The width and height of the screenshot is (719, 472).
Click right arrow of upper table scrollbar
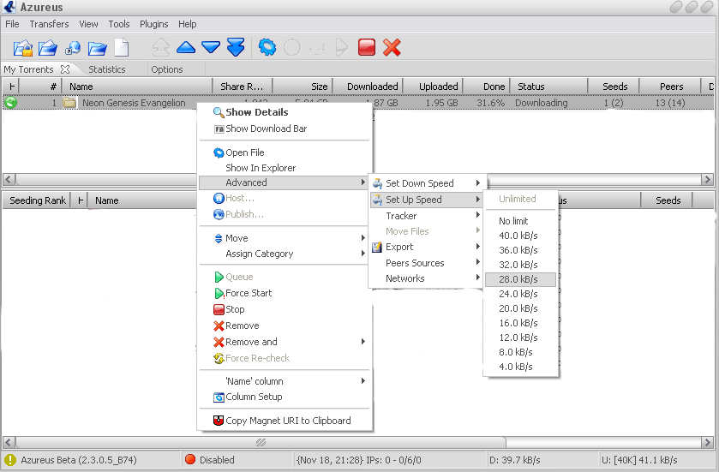(707, 179)
